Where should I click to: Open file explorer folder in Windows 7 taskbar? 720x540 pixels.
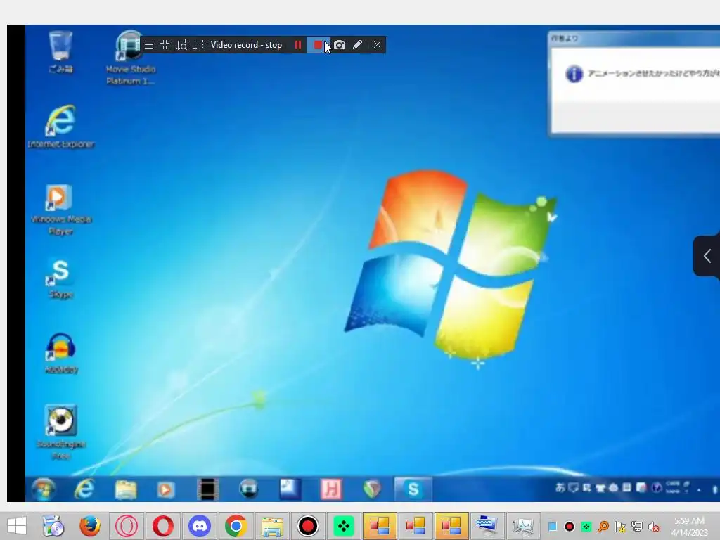pyautogui.click(x=125, y=489)
